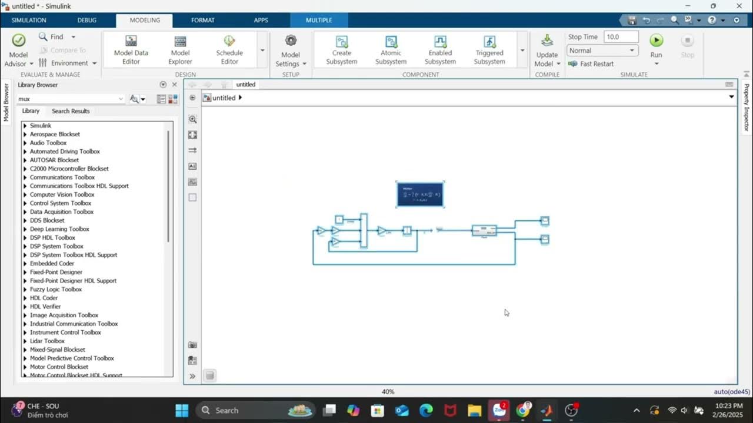Open simulation mode Normal dropdown
The width and height of the screenshot is (753, 423).
(x=602, y=51)
